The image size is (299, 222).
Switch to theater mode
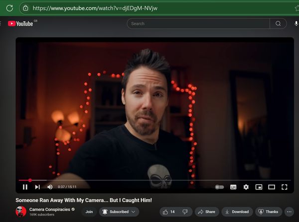272,187
